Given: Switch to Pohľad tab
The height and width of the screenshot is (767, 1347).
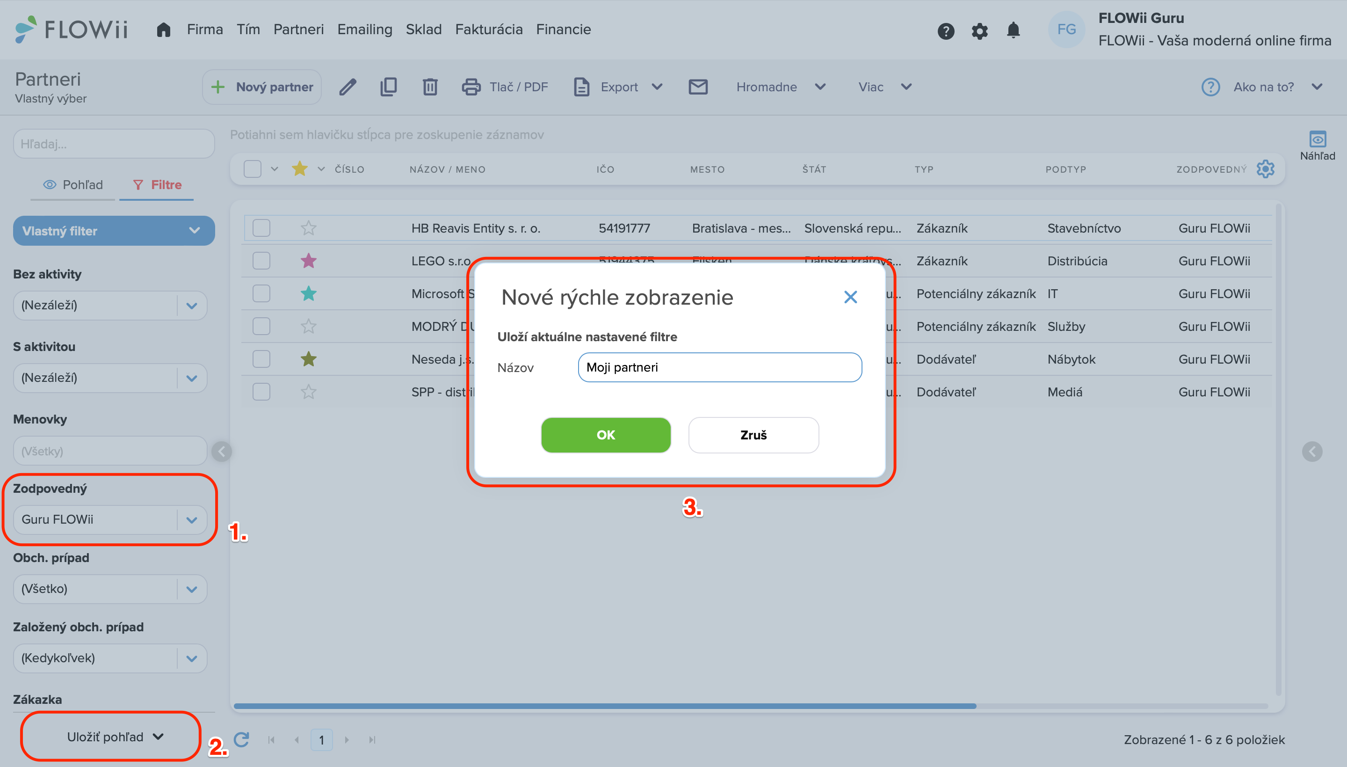Looking at the screenshot, I should point(72,185).
